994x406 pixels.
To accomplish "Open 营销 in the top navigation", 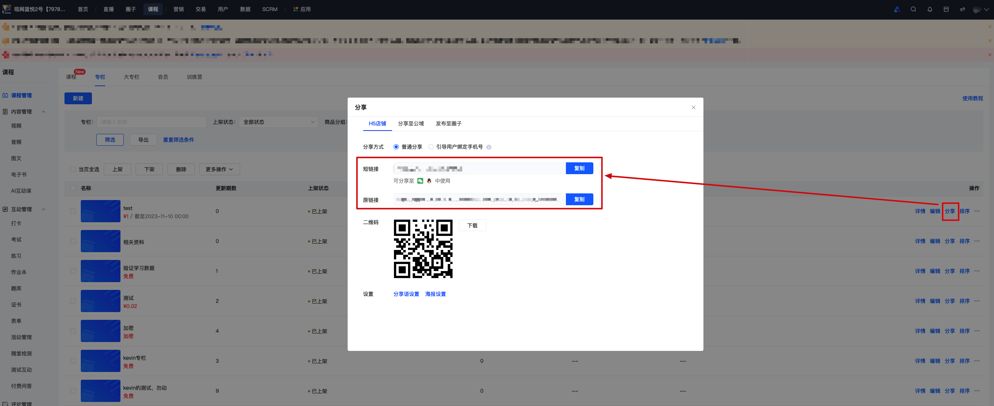I will (178, 9).
